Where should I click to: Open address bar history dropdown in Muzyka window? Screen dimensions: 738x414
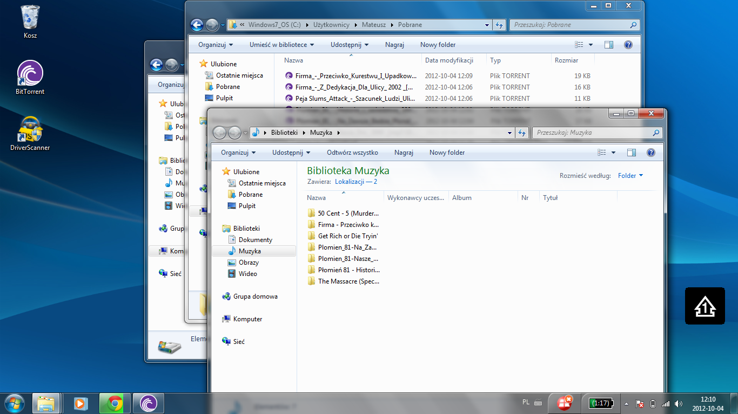coord(510,133)
